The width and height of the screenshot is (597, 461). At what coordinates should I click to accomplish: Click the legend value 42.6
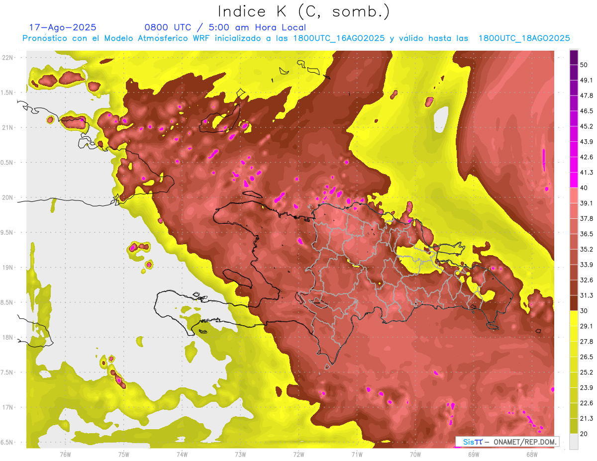pos(587,157)
